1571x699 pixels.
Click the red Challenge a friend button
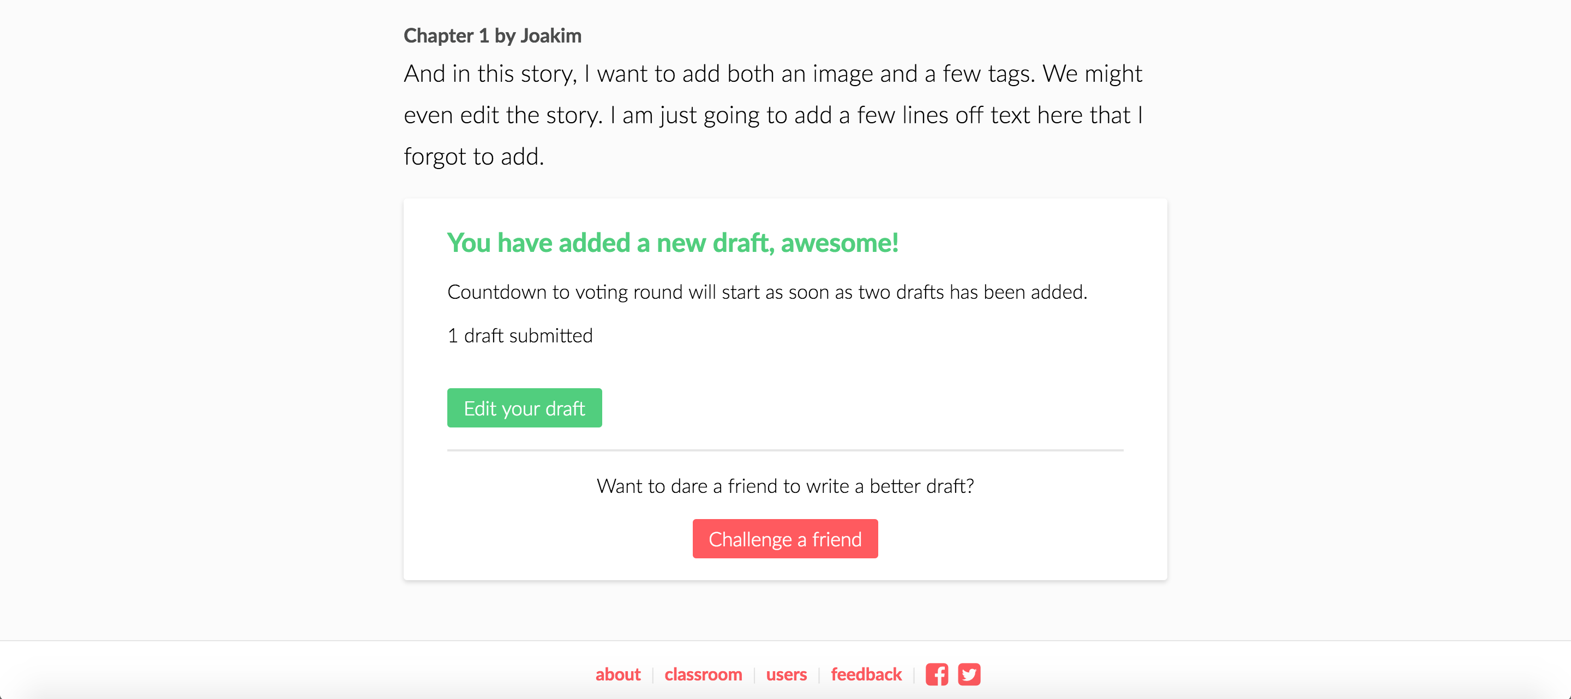coord(785,539)
